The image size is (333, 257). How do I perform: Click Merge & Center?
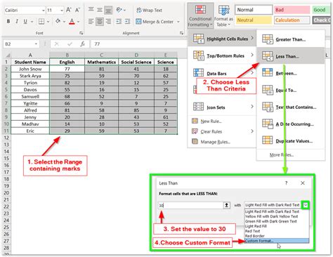tap(155, 22)
